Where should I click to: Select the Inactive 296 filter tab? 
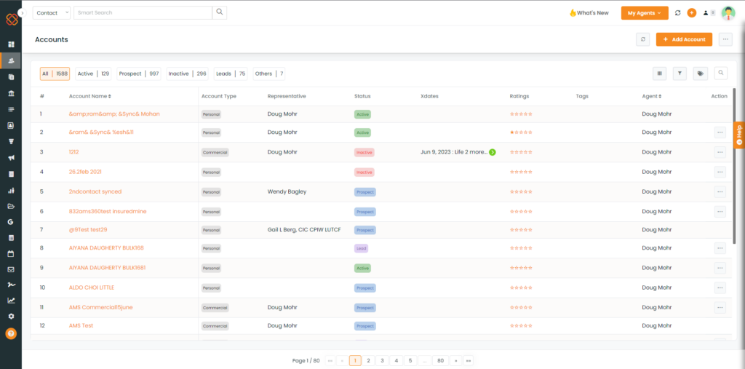(x=187, y=74)
